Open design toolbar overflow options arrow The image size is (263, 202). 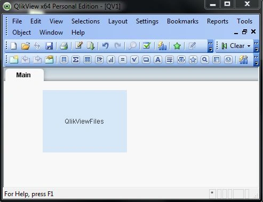(256, 60)
